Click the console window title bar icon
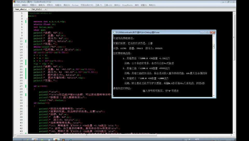This screenshot has height=141, width=249. click(114, 32)
